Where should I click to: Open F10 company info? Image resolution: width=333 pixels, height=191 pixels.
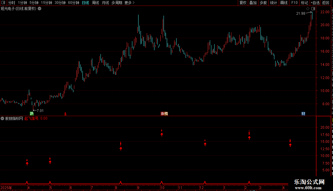coord(294,3)
